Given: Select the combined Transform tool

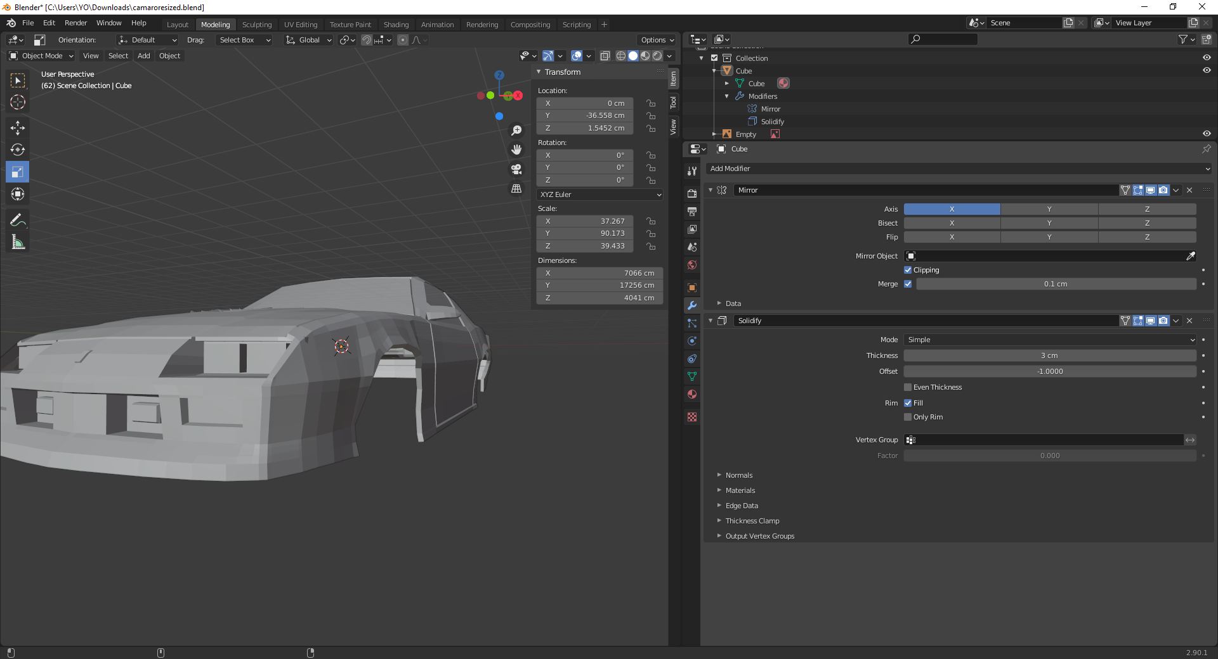Looking at the screenshot, I should click(x=18, y=194).
